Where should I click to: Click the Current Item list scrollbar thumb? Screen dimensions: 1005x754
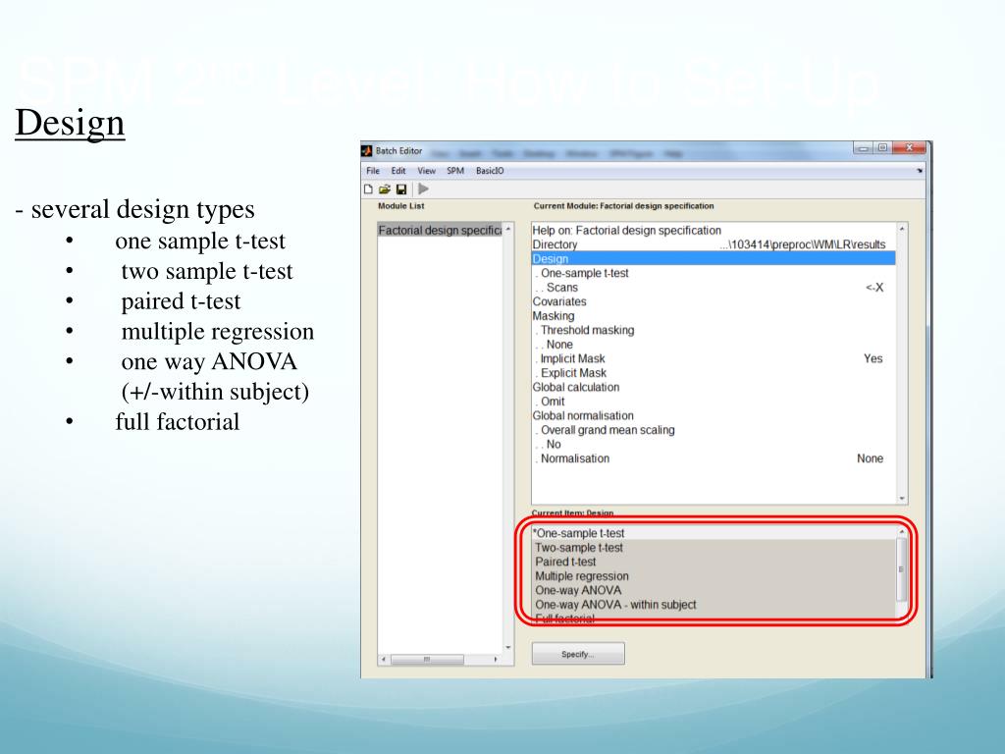coord(901,569)
